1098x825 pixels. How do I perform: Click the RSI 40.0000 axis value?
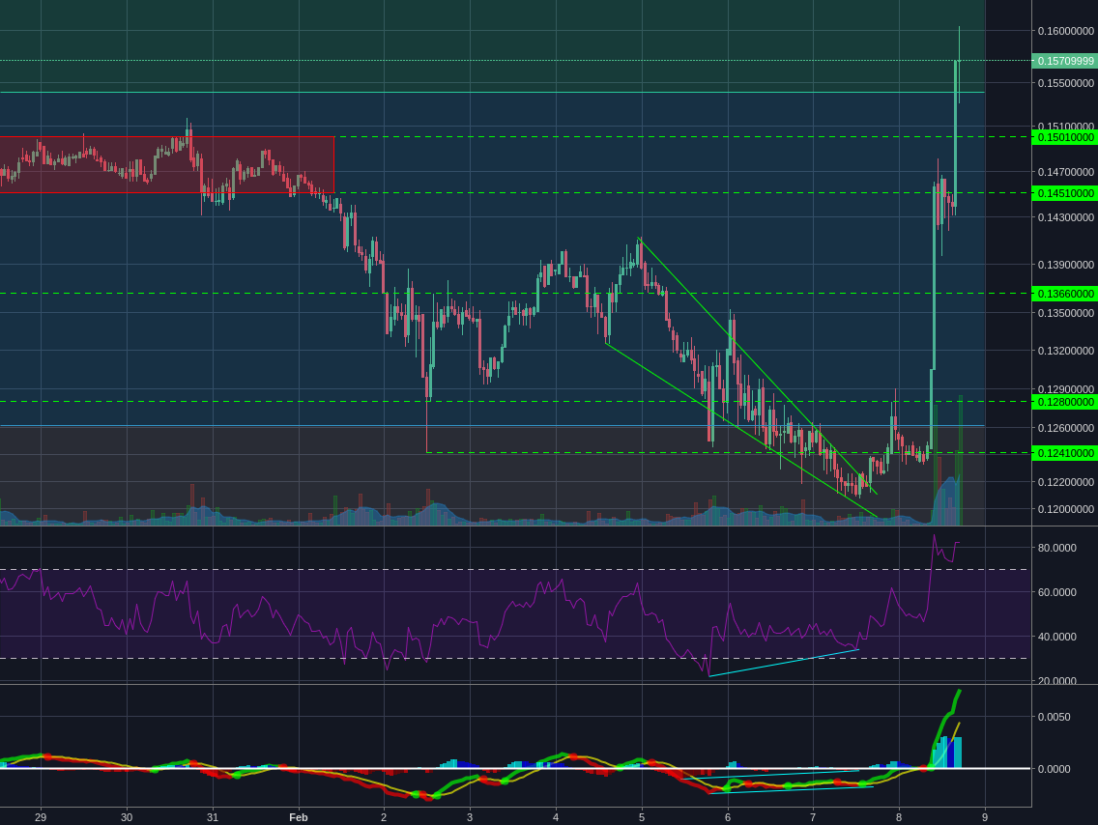tap(1056, 637)
